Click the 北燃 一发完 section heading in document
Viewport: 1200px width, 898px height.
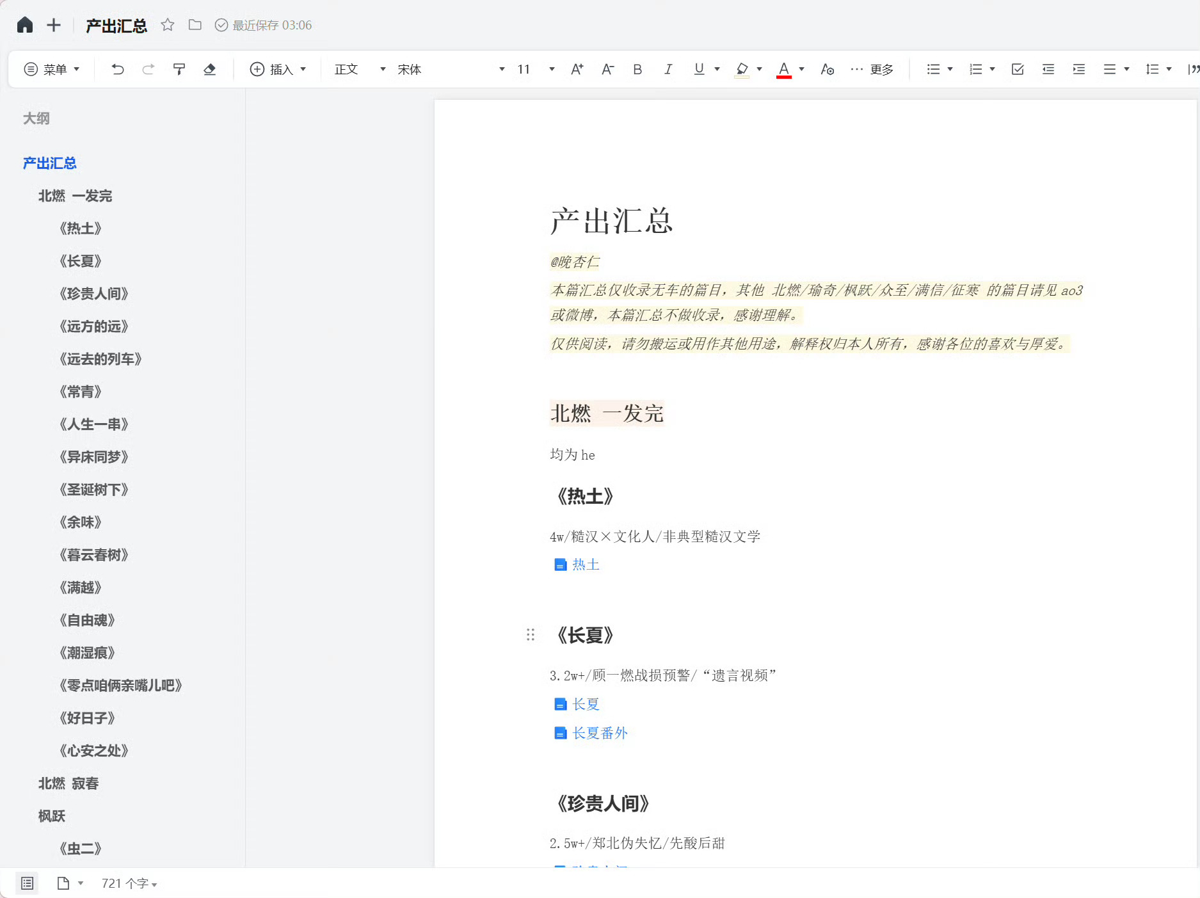[607, 413]
